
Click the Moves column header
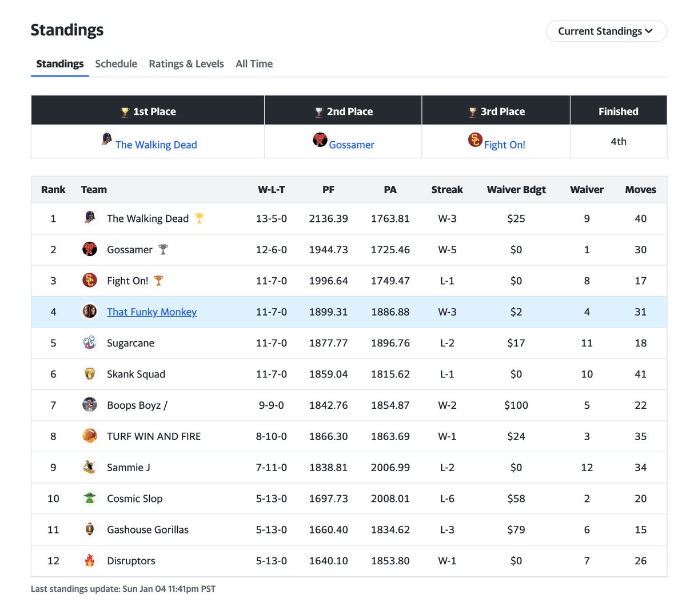click(641, 190)
